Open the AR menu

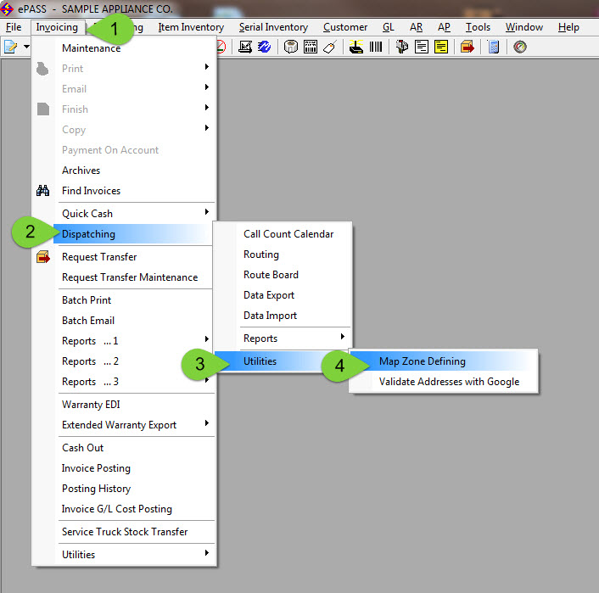416,27
